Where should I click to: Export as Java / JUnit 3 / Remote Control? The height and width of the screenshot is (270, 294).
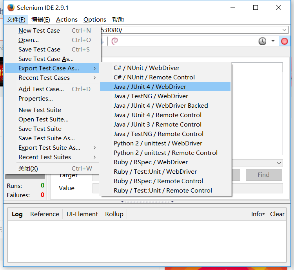coord(165,124)
